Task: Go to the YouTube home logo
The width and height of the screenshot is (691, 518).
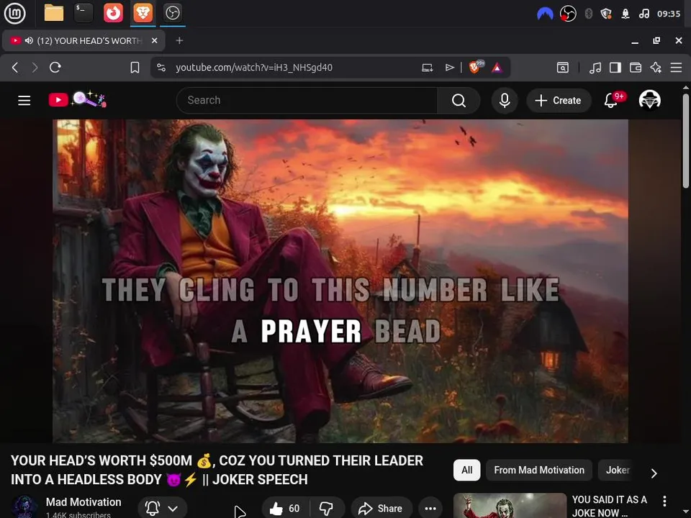Action: tap(77, 99)
